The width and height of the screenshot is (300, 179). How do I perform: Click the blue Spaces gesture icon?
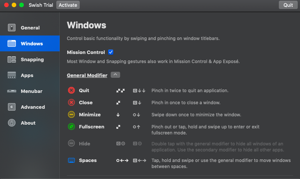71,160
